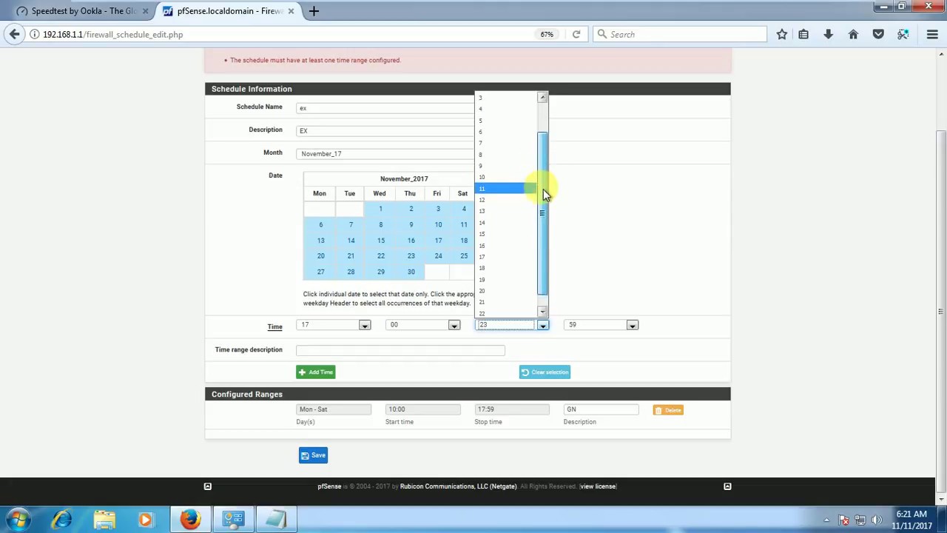
Task: Click the address bar URL
Action: 112,34
